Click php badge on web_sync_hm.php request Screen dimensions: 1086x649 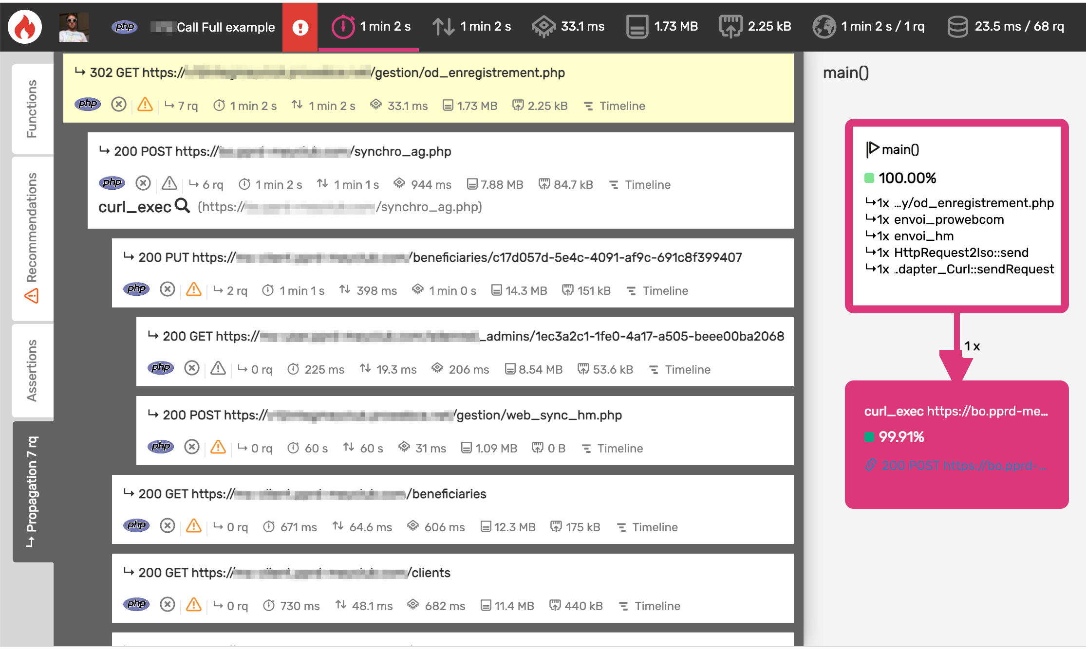tap(161, 447)
